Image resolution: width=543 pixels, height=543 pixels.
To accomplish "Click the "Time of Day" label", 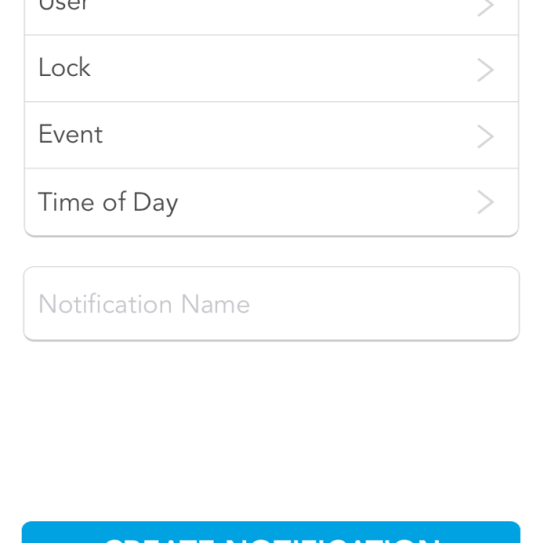I will pyautogui.click(x=108, y=203).
